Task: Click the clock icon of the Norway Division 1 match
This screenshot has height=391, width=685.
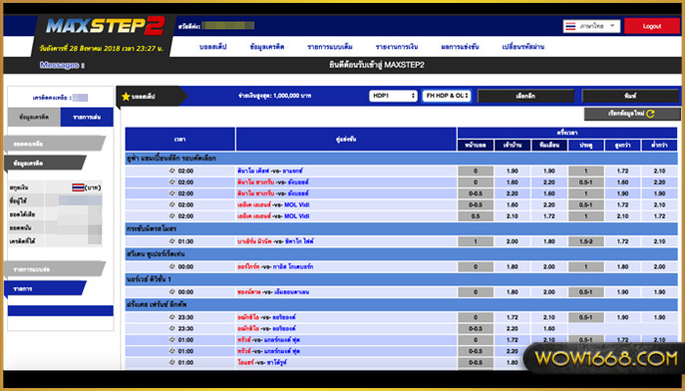Action: click(172, 290)
